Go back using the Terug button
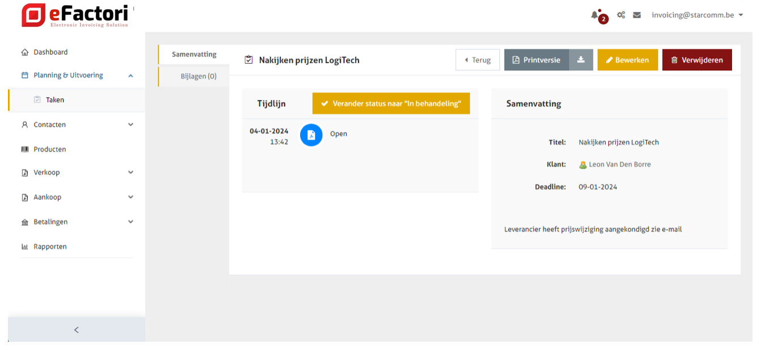The height and width of the screenshot is (348, 757). click(x=477, y=60)
